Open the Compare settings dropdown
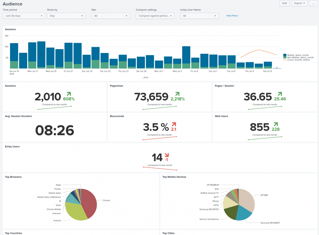319x235 pixels. tap(155, 16)
